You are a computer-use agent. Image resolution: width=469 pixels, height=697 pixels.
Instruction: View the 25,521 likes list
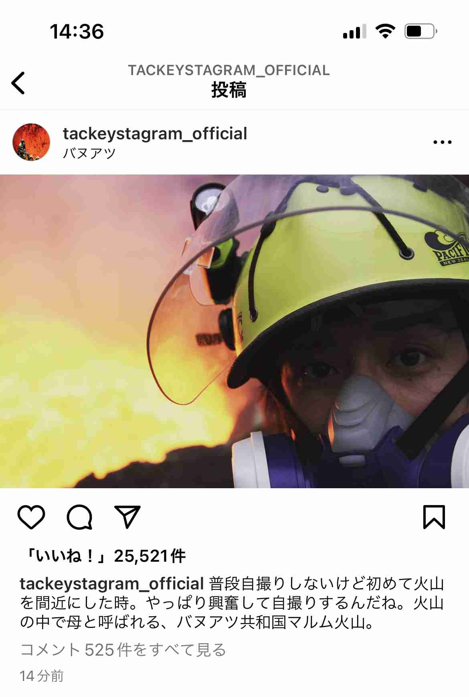(x=105, y=556)
